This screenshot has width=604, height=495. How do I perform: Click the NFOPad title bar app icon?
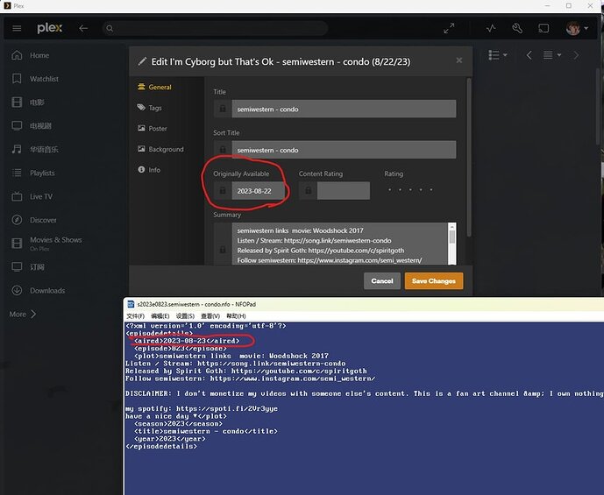tap(131, 304)
